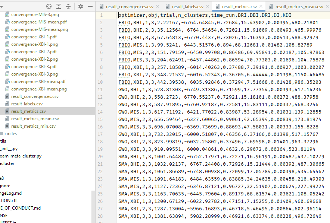The height and width of the screenshot is (223, 330).
Task: Close the result_labels.csv tab
Action: pyautogui.click(x=208, y=6)
